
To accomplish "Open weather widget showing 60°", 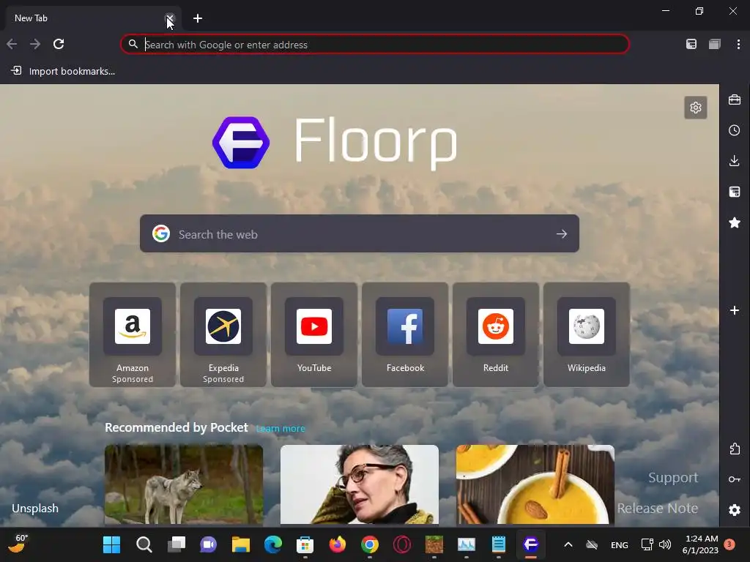I will pyautogui.click(x=19, y=544).
